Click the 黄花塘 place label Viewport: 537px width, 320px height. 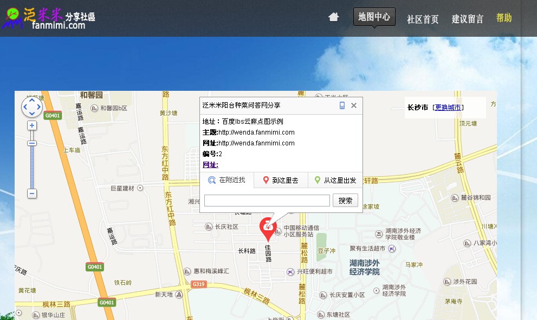[28, 290]
